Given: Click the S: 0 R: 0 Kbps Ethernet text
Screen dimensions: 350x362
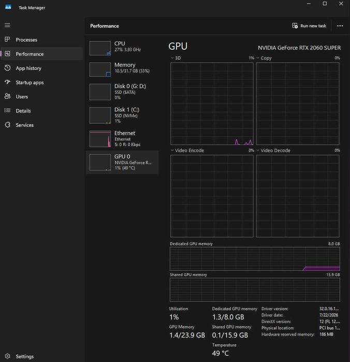Looking at the screenshot, I should coord(127,144).
